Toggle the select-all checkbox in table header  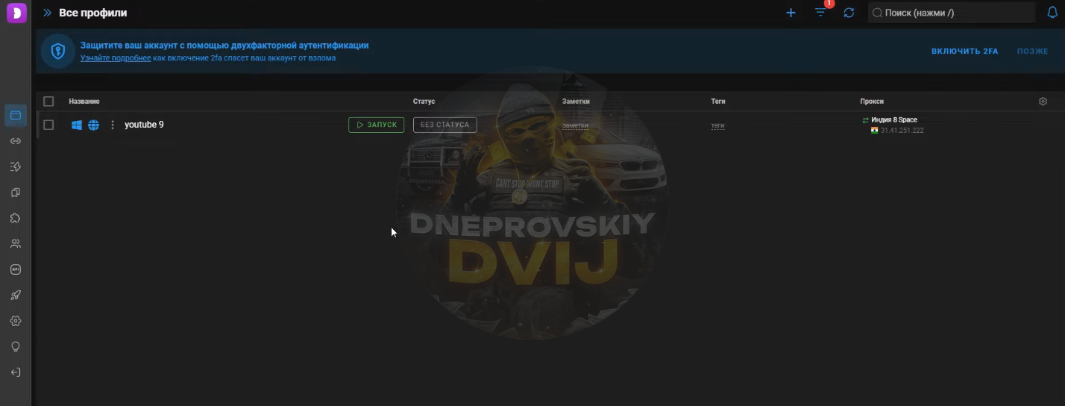48,101
